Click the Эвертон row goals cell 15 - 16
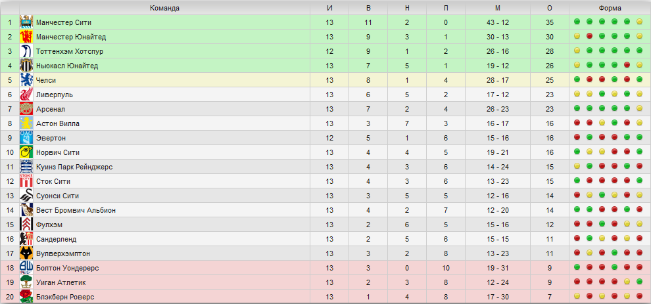Image resolution: width=651 pixels, height=304 pixels. click(x=497, y=138)
